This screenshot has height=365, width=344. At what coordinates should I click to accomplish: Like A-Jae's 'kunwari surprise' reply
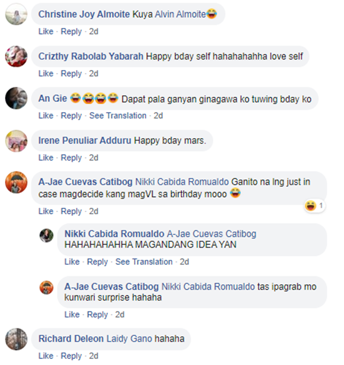pos(72,314)
